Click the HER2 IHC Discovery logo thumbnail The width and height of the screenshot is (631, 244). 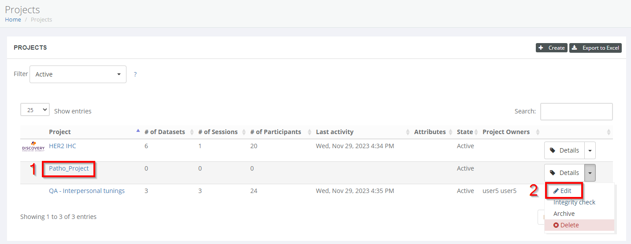[x=33, y=146]
